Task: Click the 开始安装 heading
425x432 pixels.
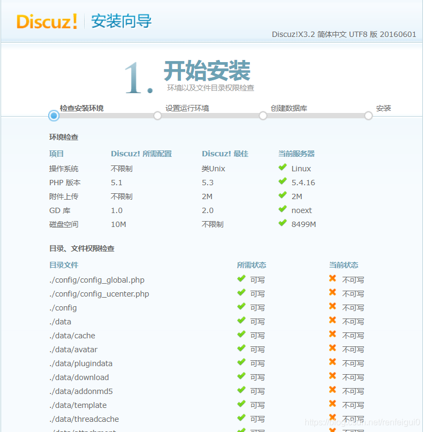Action: [207, 70]
